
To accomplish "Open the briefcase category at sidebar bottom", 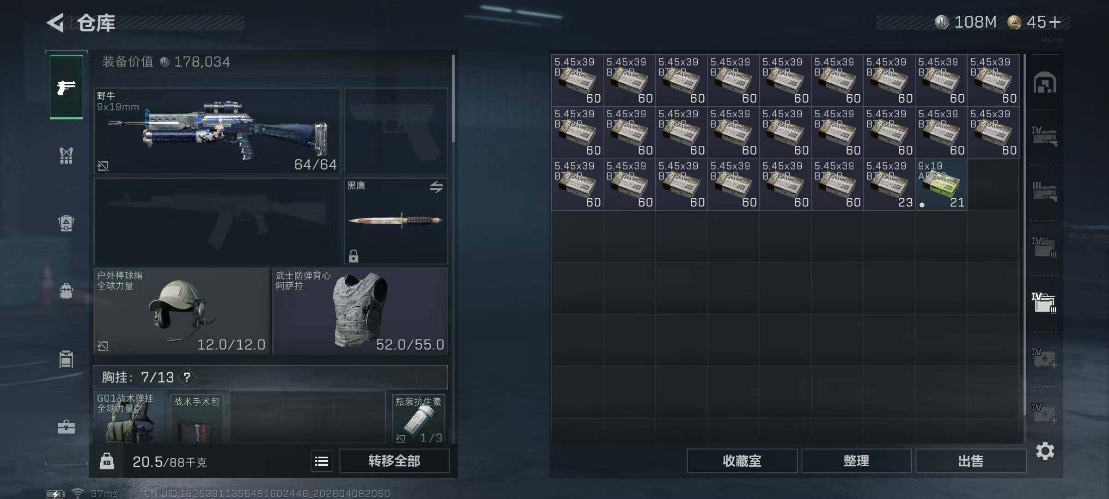I will pyautogui.click(x=66, y=426).
